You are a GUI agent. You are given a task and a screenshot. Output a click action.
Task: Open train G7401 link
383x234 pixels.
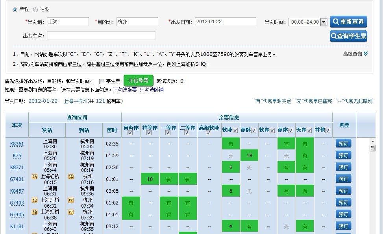pyautogui.click(x=17, y=179)
